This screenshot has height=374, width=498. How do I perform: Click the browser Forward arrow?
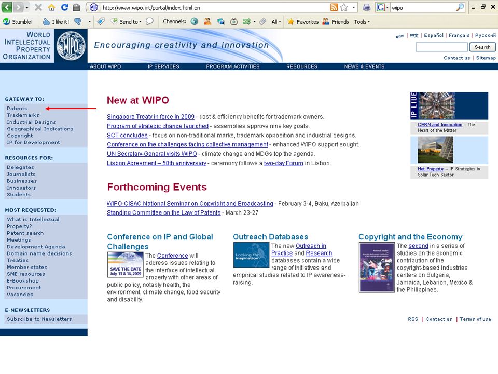[x=18, y=7]
